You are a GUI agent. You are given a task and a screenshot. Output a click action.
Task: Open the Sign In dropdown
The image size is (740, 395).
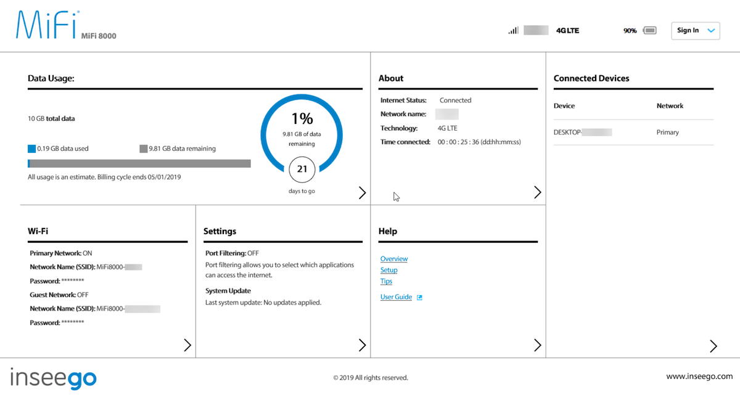point(695,31)
